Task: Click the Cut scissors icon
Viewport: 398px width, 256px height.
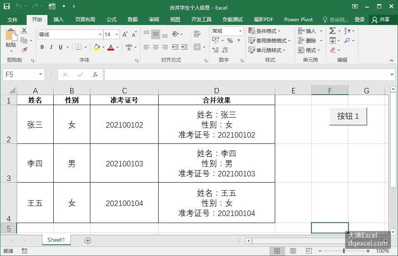Action: 24,31
